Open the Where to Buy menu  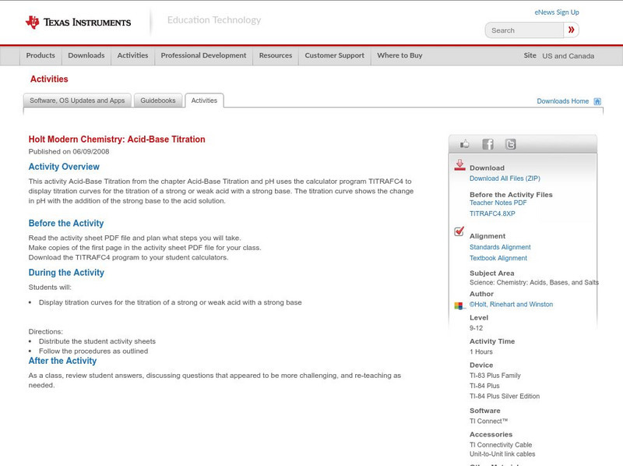(x=399, y=55)
